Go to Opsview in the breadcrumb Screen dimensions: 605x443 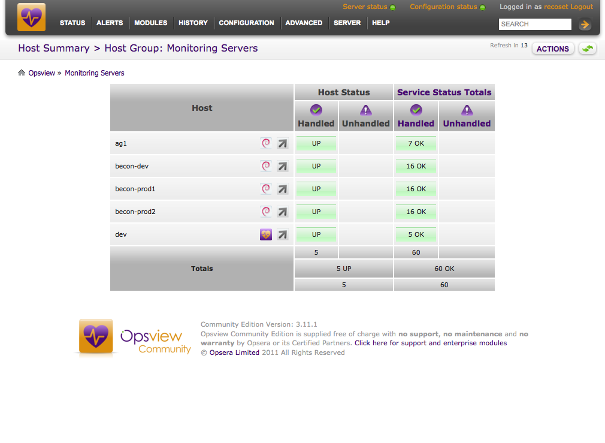point(42,73)
